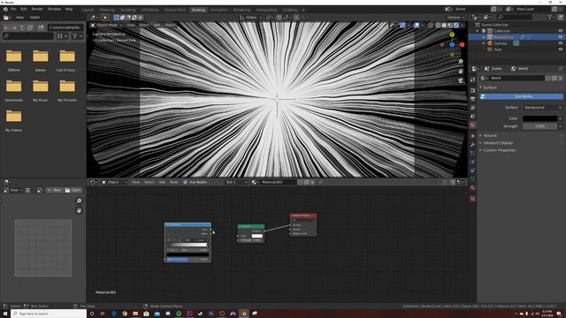The width and height of the screenshot is (566, 318).
Task: Go to parent directory in file browser
Action: pos(22,27)
